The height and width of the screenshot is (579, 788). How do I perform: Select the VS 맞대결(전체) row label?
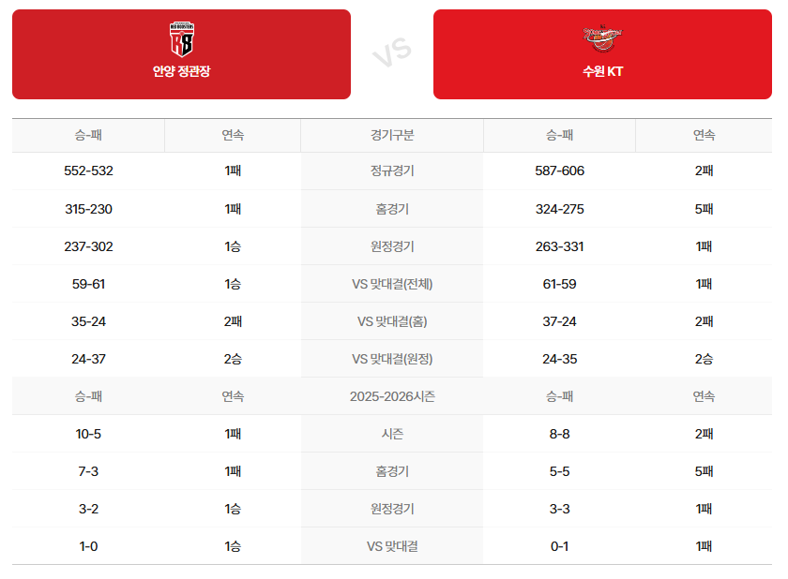pos(392,284)
